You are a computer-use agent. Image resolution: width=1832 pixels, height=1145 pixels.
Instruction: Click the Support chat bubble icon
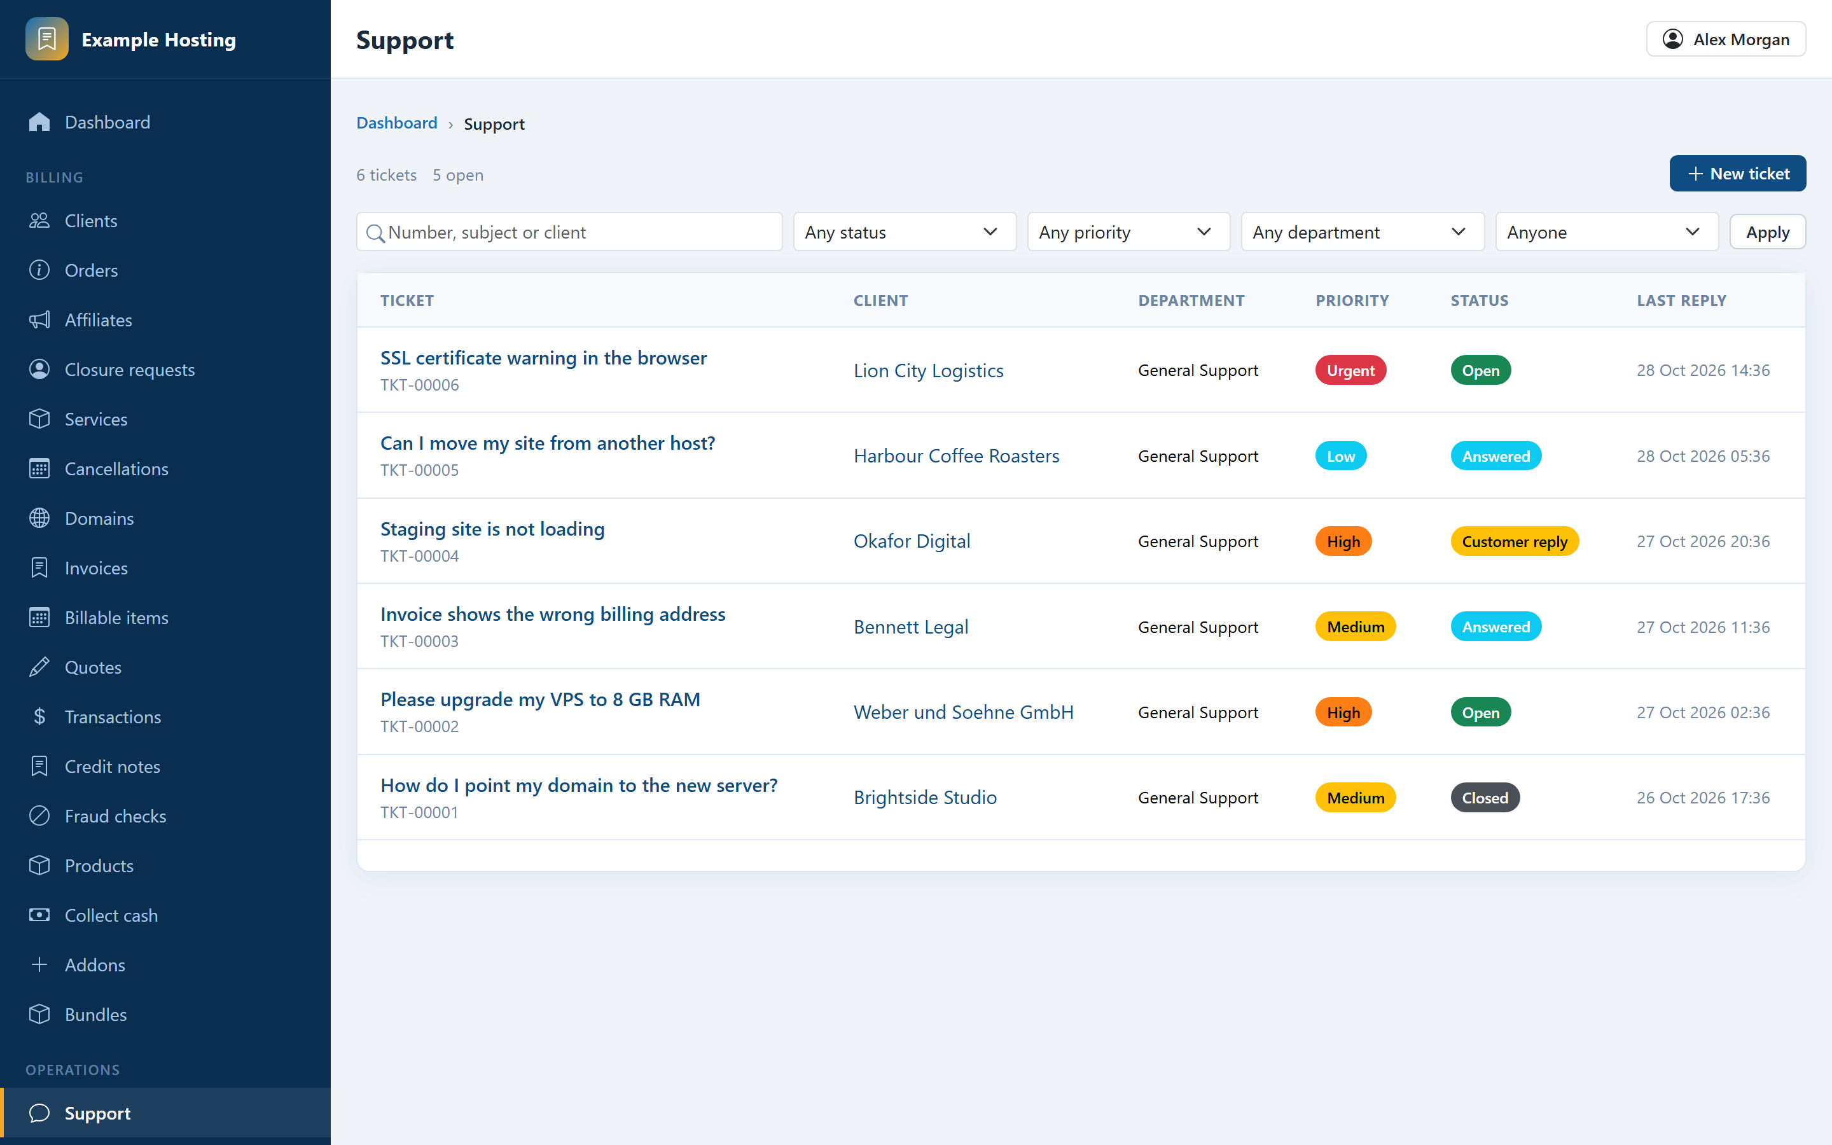[39, 1113]
